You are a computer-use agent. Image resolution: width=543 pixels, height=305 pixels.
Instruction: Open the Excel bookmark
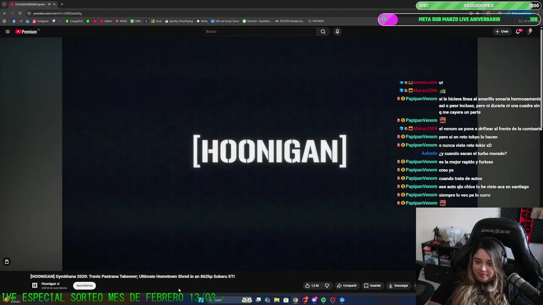point(157,21)
